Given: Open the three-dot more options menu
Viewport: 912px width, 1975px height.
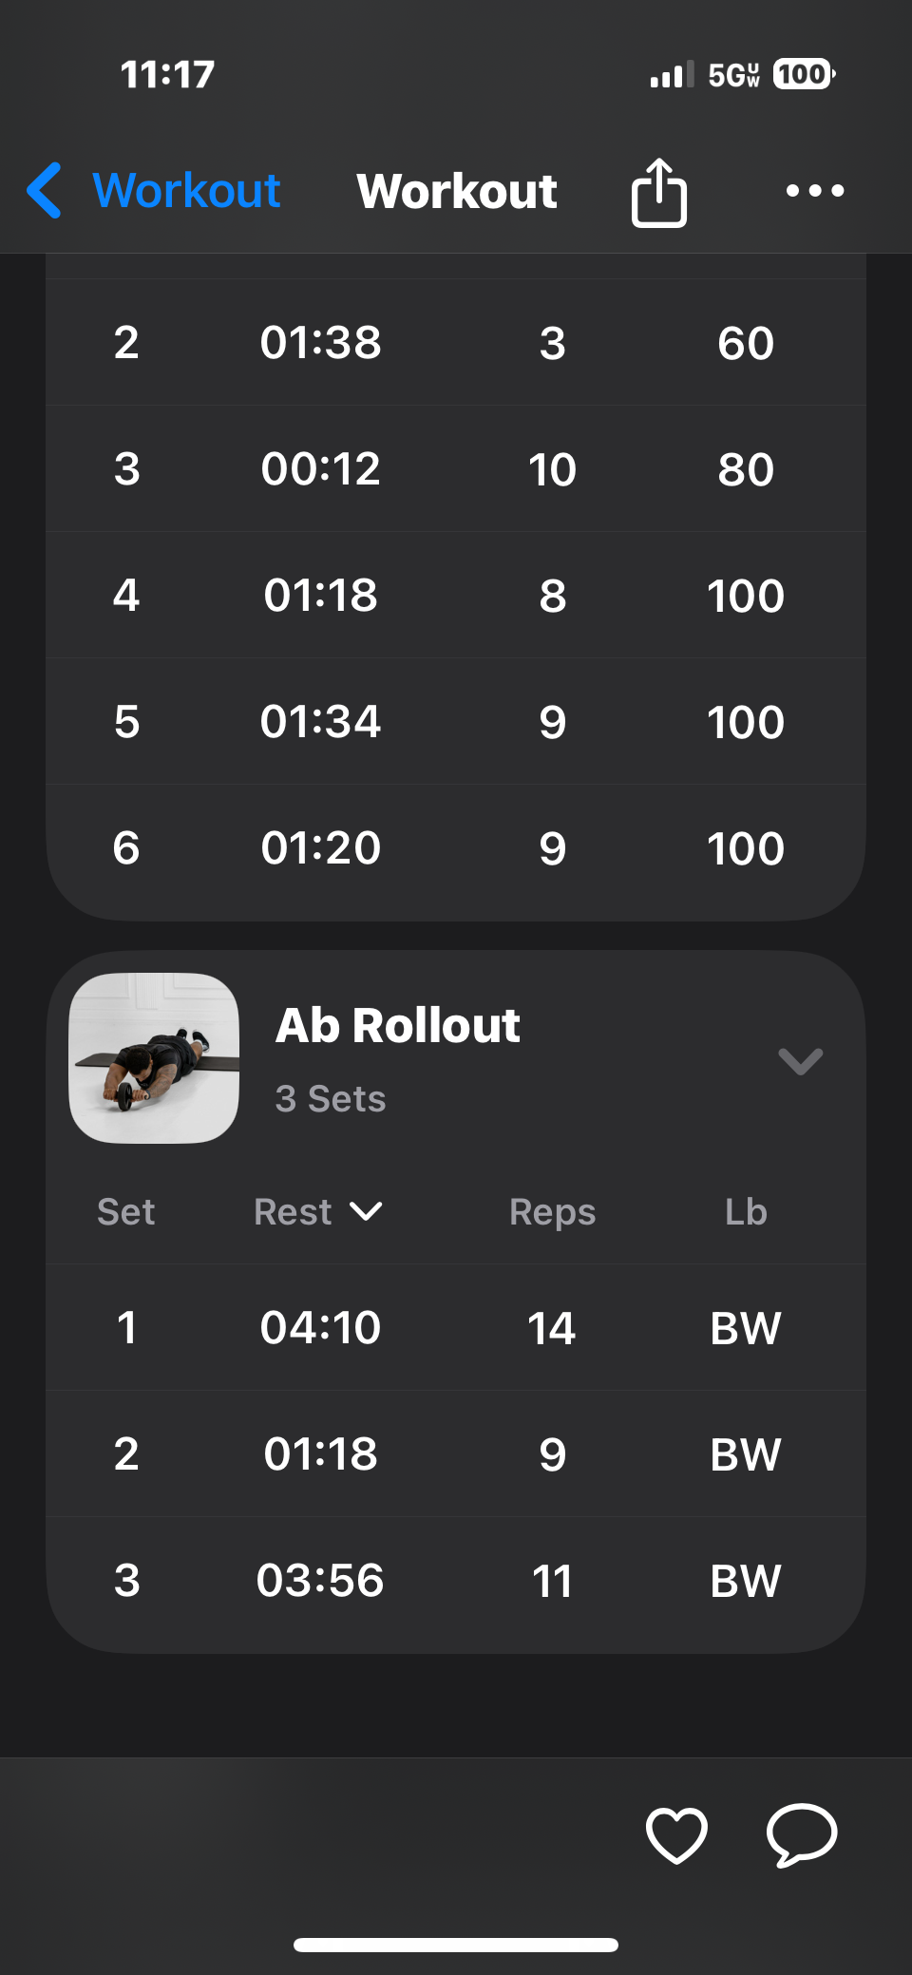Looking at the screenshot, I should coord(814,191).
